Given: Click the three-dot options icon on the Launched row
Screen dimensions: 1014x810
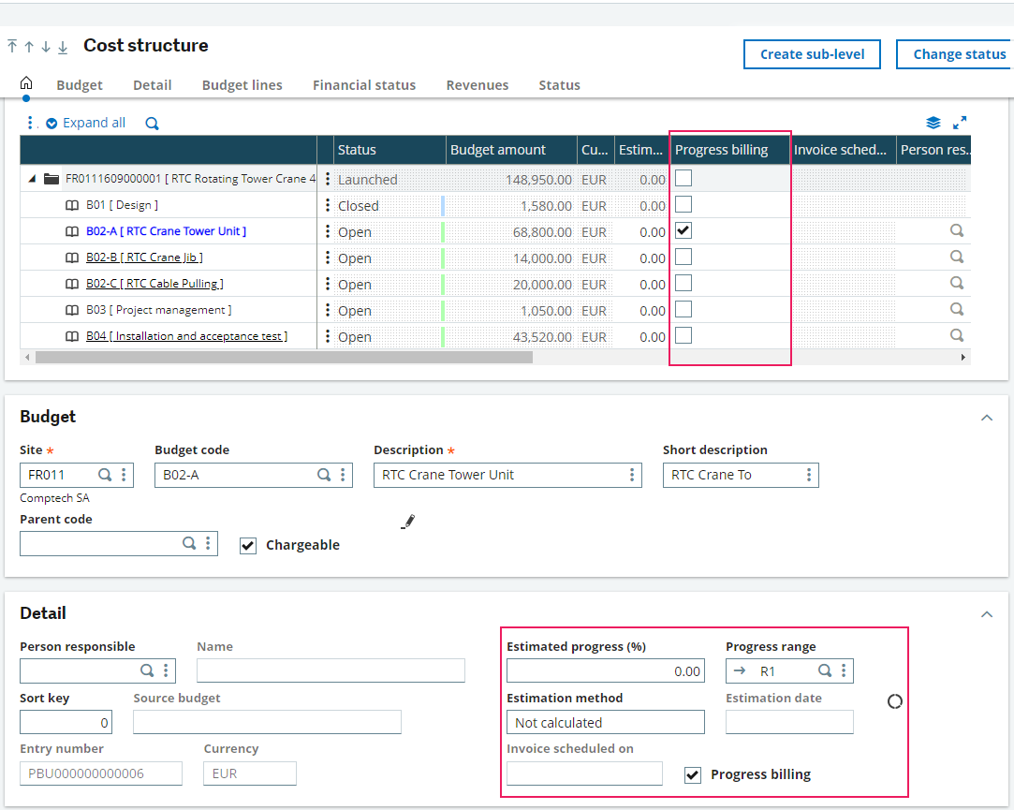Looking at the screenshot, I should (325, 179).
